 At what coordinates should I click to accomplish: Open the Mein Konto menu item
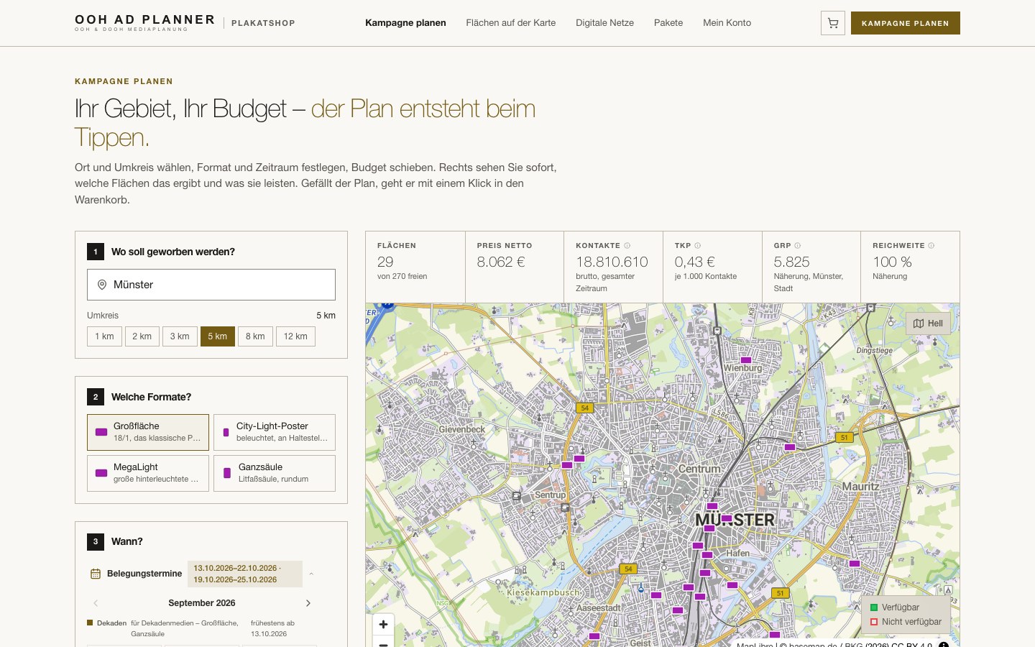pyautogui.click(x=727, y=23)
